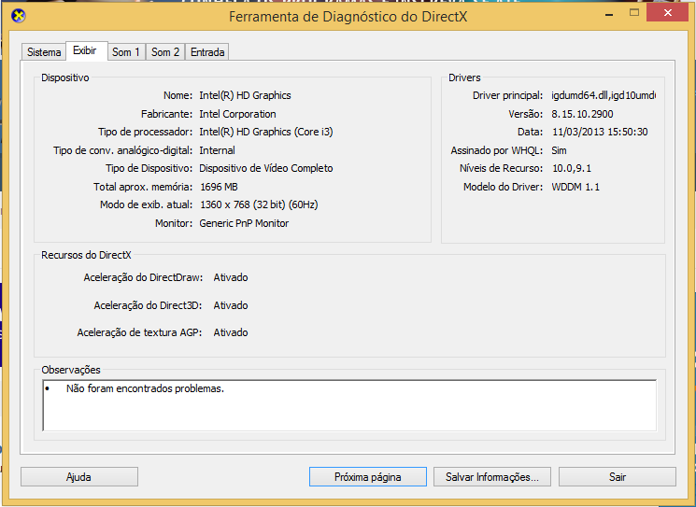Screen dimensions: 696x507
Task: Click the 'Recursos do DirectX' group heading
Action: [86, 255]
